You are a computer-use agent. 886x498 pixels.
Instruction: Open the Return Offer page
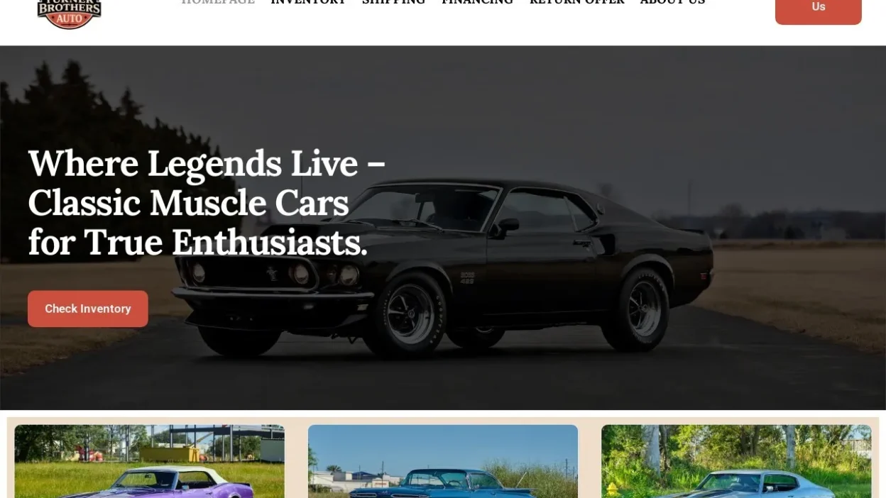pyautogui.click(x=576, y=2)
